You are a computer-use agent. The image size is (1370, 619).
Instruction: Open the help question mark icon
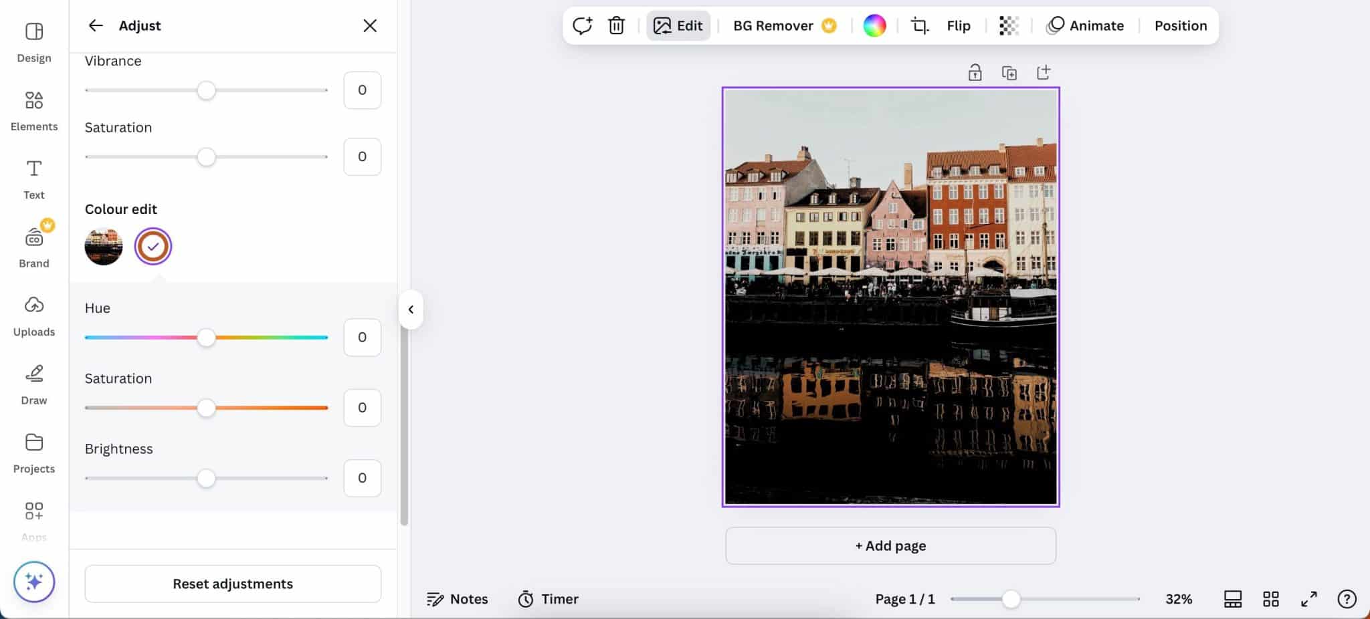click(x=1347, y=599)
